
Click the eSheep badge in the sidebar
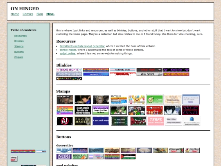(14, 159)
